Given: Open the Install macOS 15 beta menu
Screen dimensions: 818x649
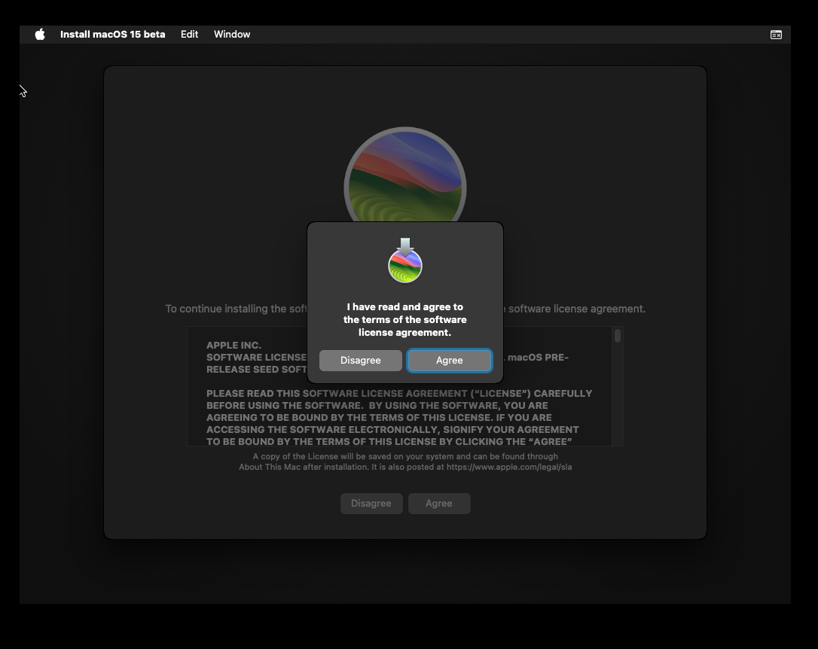Looking at the screenshot, I should (x=113, y=35).
